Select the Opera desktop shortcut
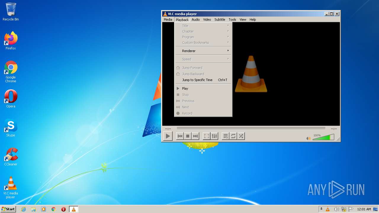 coord(11,99)
